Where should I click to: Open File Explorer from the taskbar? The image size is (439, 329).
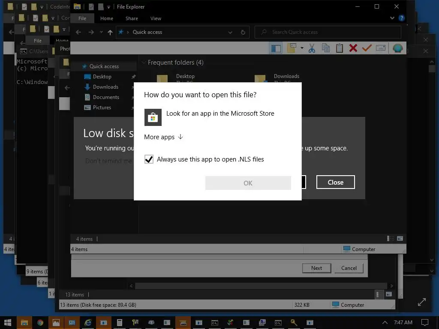pyautogui.click(x=24, y=323)
